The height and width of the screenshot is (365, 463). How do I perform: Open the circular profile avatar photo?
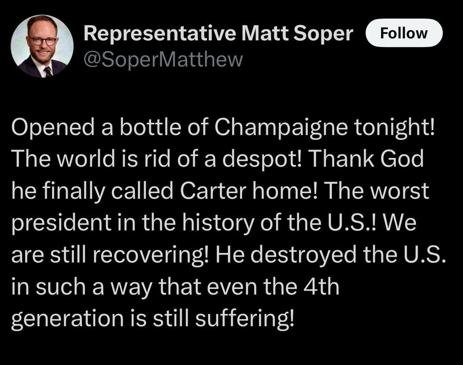pyautogui.click(x=42, y=46)
